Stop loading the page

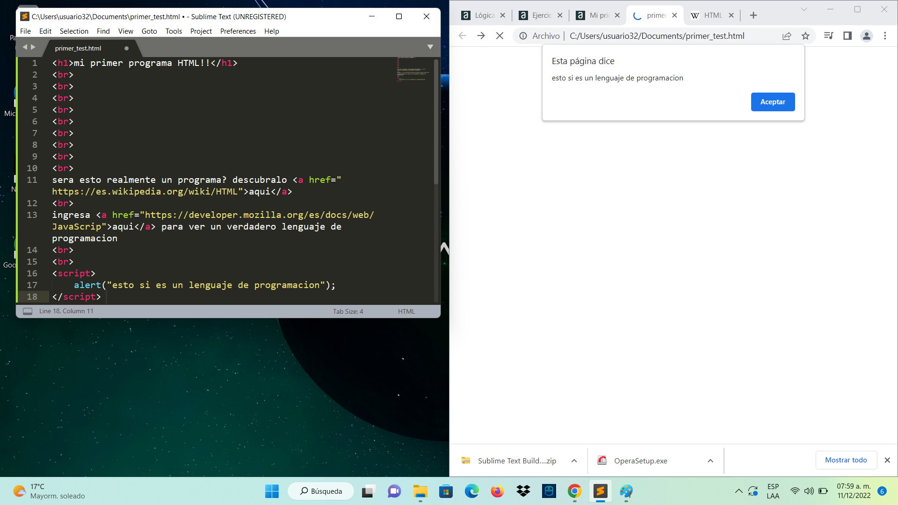coord(500,36)
